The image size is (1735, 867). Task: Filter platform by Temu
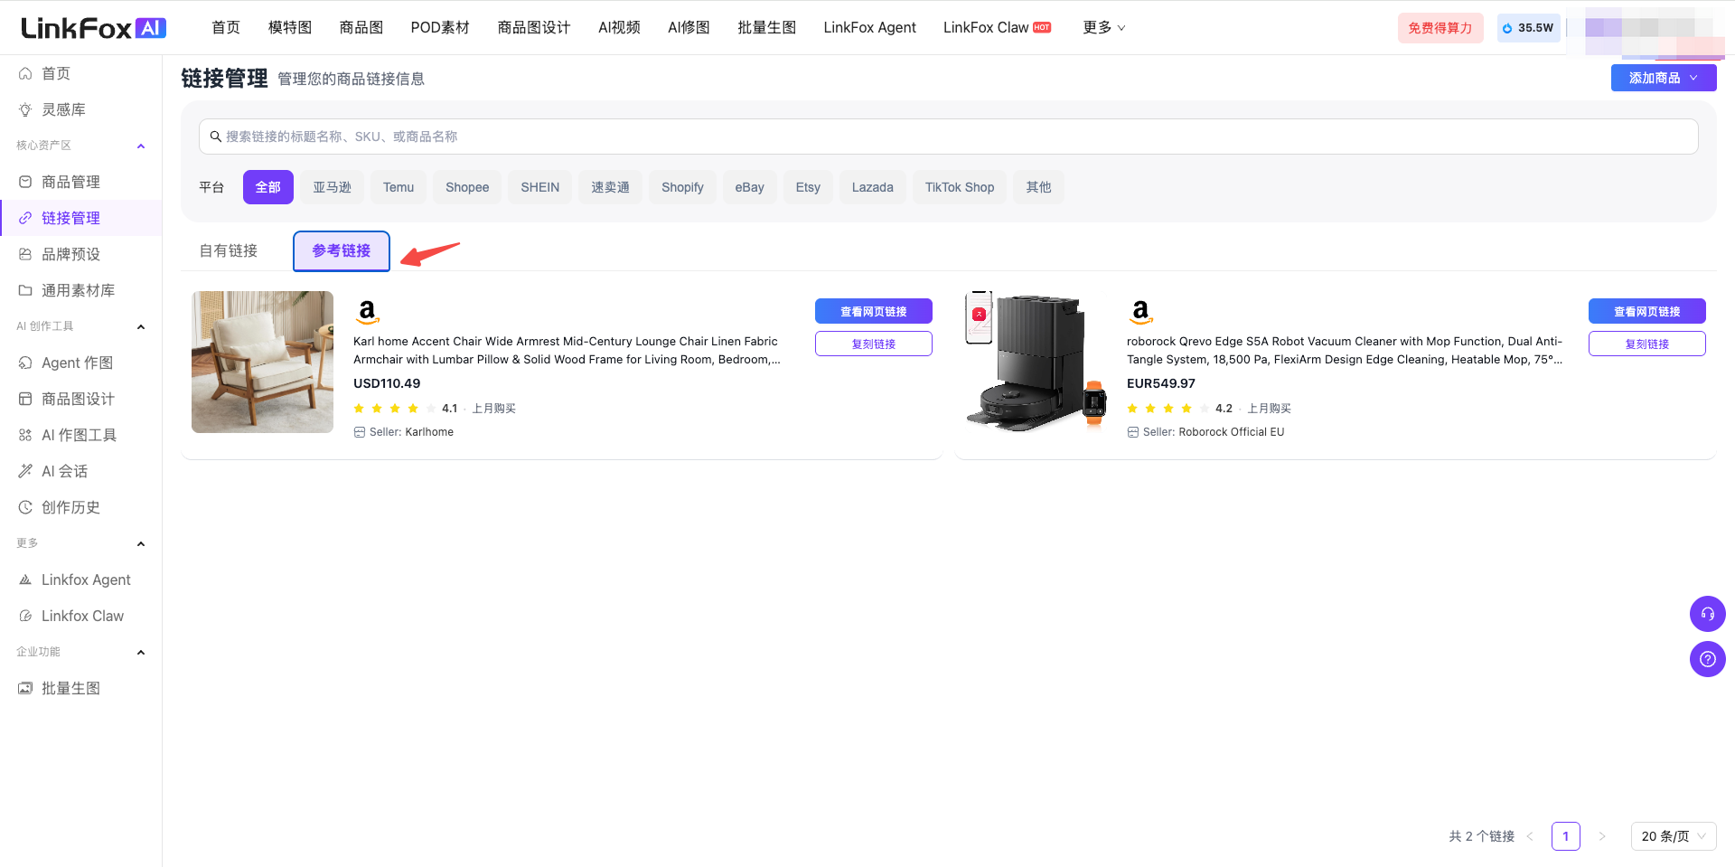click(x=399, y=187)
